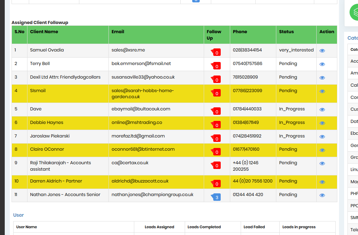Screen dimensions: 358x235
Task: Click red follow-up badge for Samuel Ovadia
Action: coord(216,52)
